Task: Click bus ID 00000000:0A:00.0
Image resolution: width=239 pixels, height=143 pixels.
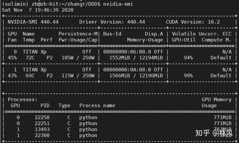Action: [x=127, y=70]
